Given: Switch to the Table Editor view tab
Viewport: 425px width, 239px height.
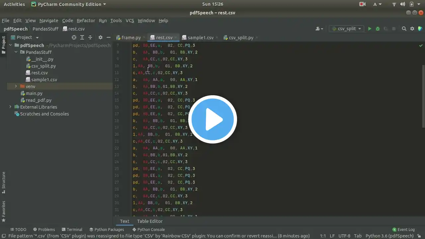Looking at the screenshot, I should [150, 221].
